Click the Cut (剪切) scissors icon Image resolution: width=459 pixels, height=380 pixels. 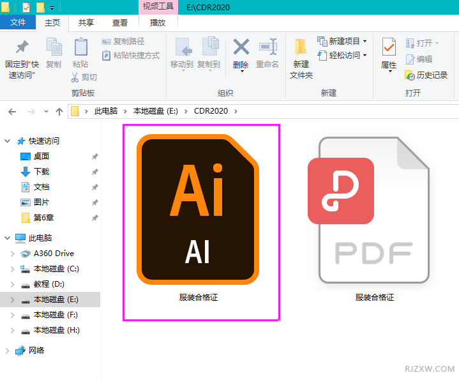pos(75,77)
